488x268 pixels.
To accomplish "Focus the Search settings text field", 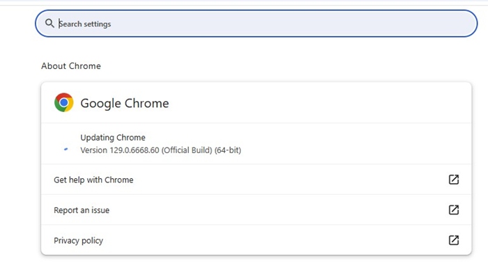I will 256,24.
